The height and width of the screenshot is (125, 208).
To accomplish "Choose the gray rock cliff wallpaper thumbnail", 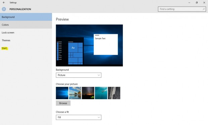I will (114, 93).
